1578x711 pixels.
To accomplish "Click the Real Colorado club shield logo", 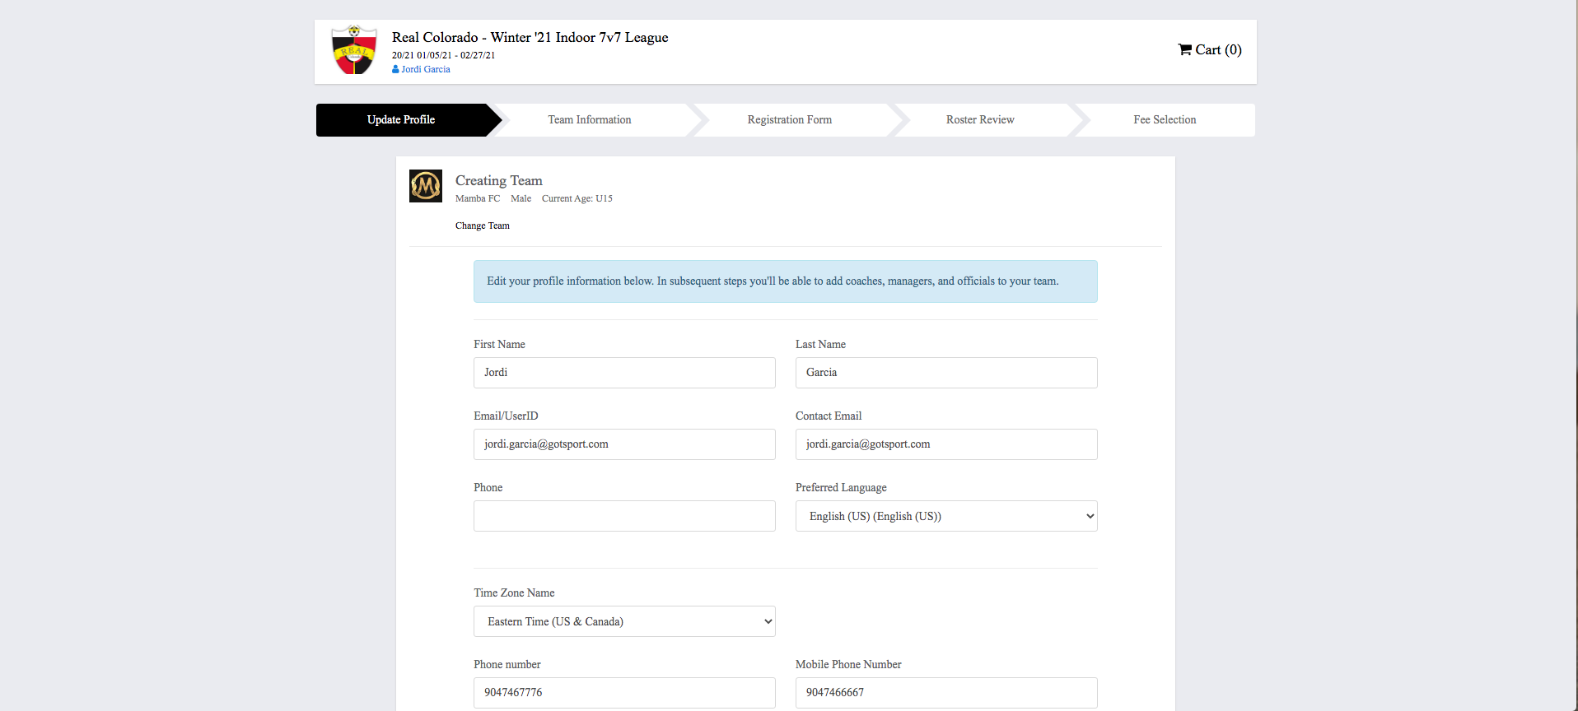I will [x=354, y=49].
